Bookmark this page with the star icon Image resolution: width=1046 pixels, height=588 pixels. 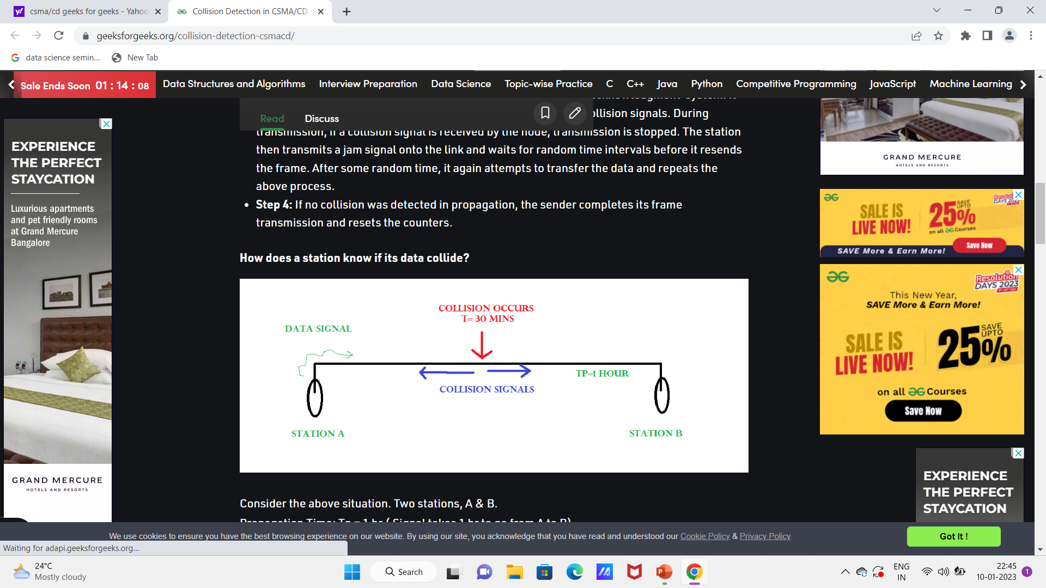(938, 36)
